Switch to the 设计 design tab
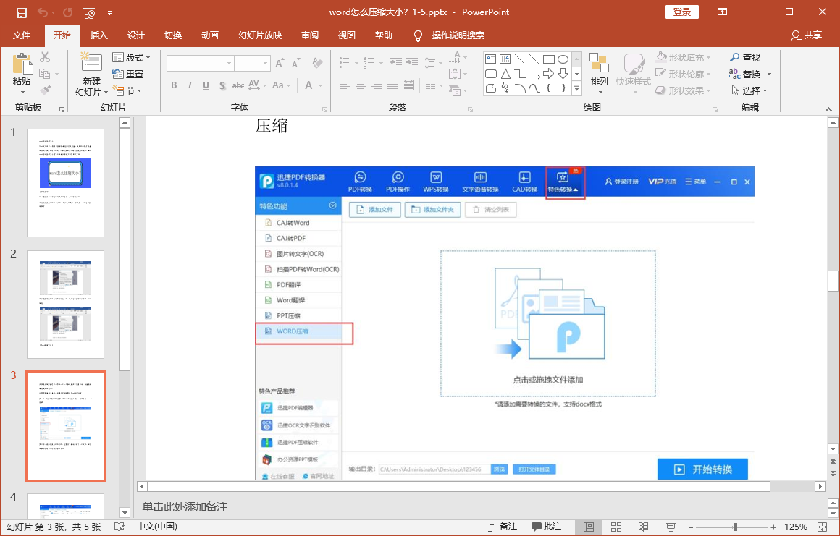The width and height of the screenshot is (840, 536). [136, 35]
